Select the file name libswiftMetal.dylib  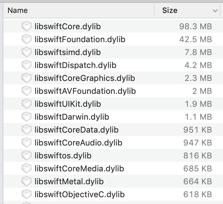click(69, 182)
